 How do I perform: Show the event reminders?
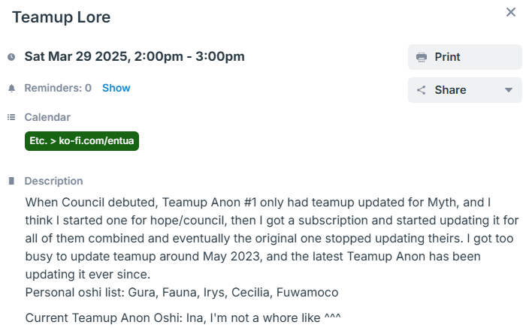tap(116, 88)
